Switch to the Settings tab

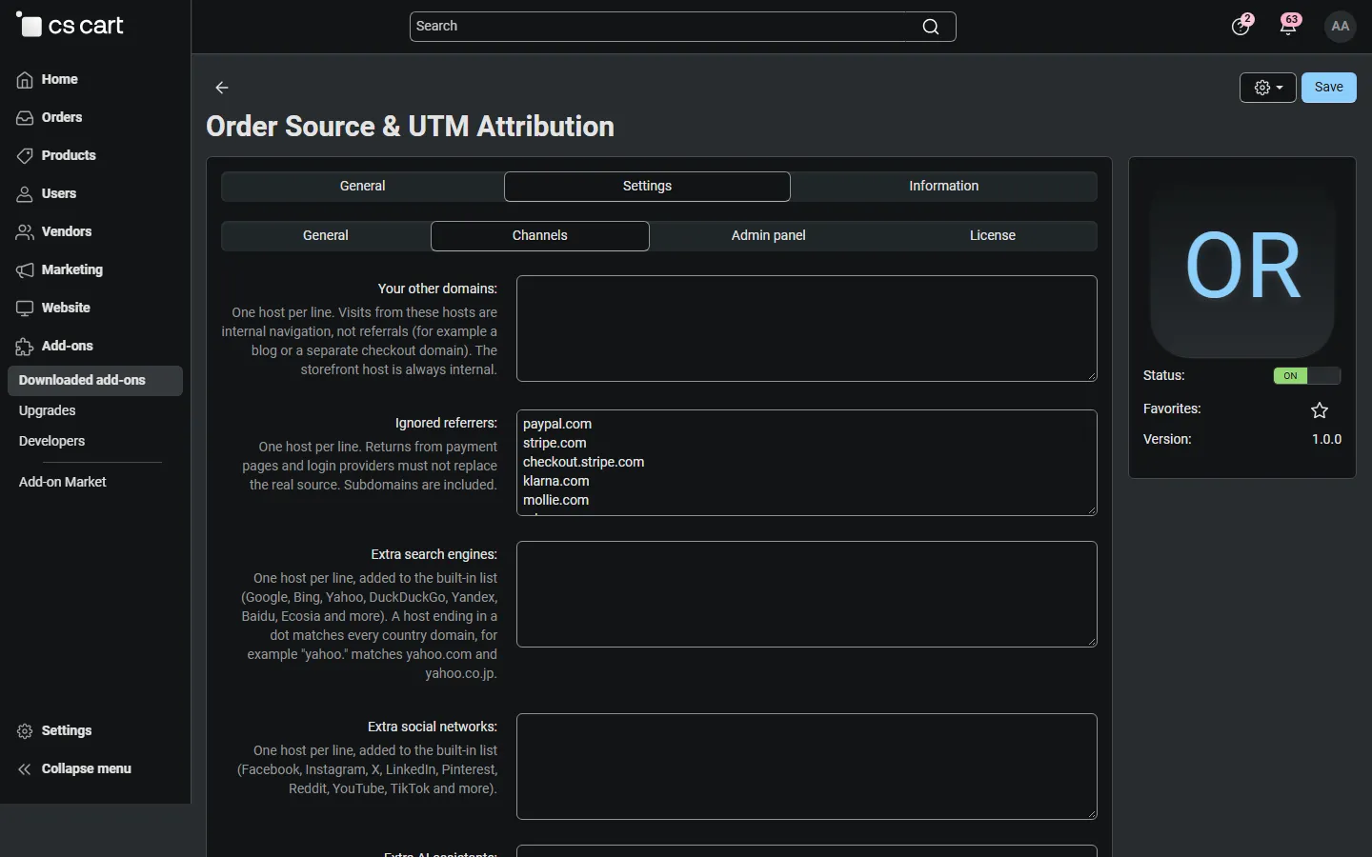[647, 187]
